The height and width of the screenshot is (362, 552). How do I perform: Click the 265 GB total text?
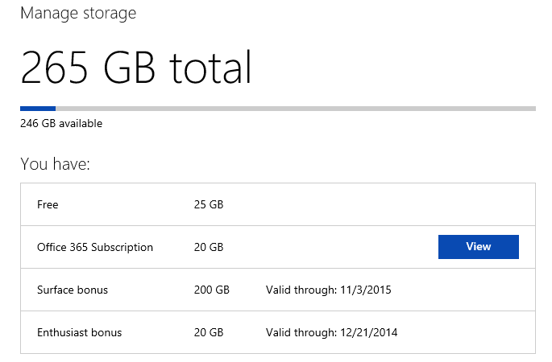coord(135,68)
